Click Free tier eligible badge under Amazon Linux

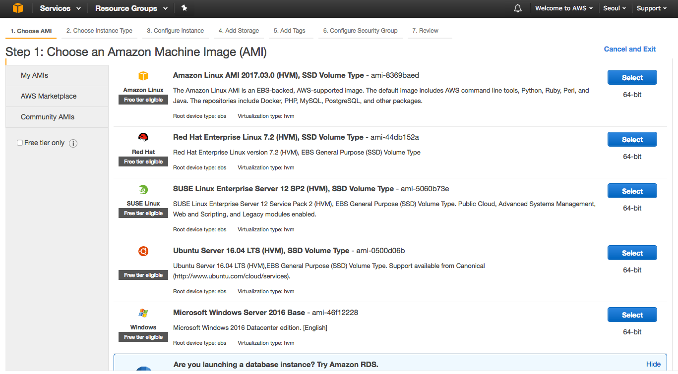pos(143,100)
